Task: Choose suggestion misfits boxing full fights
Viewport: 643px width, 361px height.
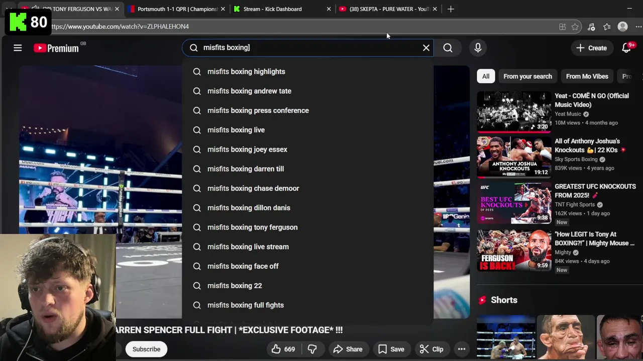Action: click(x=307, y=305)
